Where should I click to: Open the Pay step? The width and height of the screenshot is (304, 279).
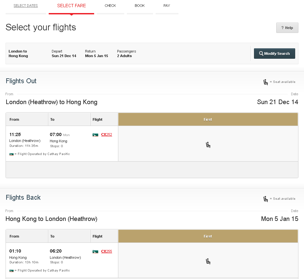167,6
